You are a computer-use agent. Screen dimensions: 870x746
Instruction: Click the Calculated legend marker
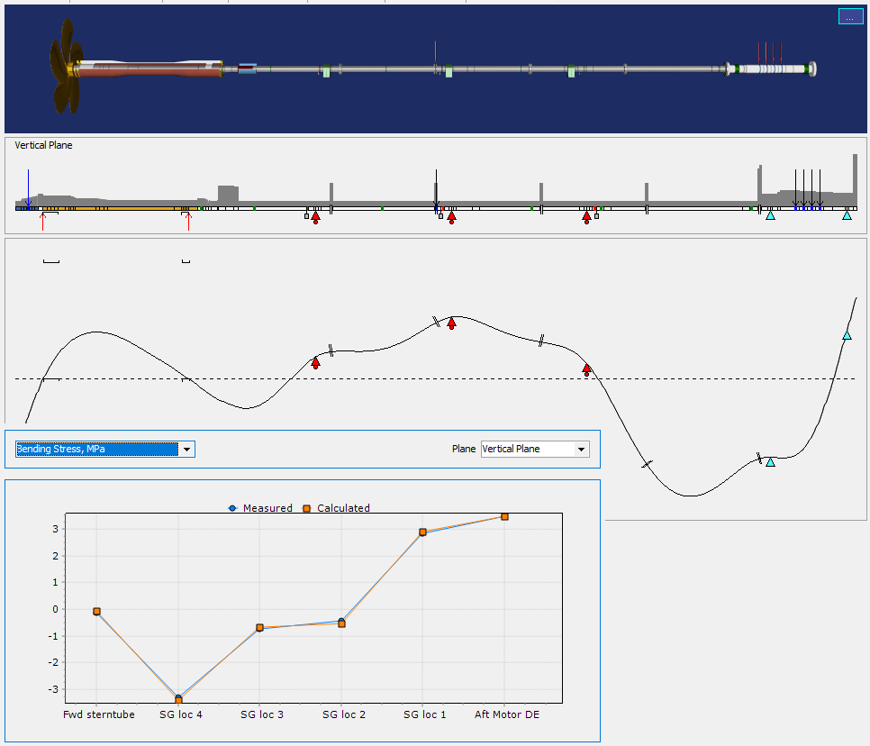click(x=306, y=508)
